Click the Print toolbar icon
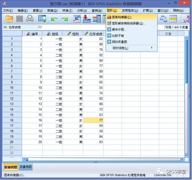The width and height of the screenshot is (192, 180). (30, 19)
